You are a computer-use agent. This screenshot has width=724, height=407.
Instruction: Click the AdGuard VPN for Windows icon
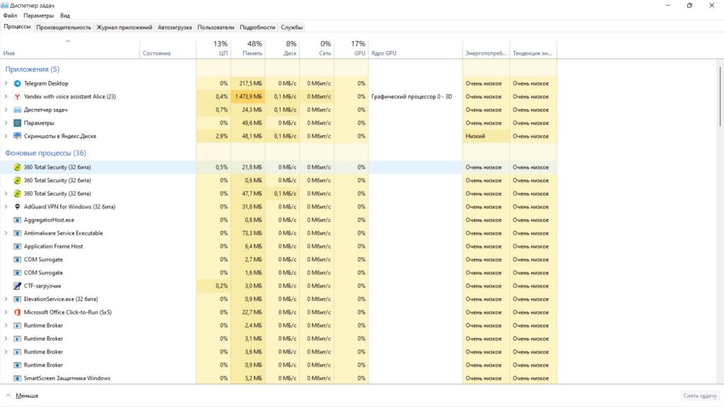point(17,207)
